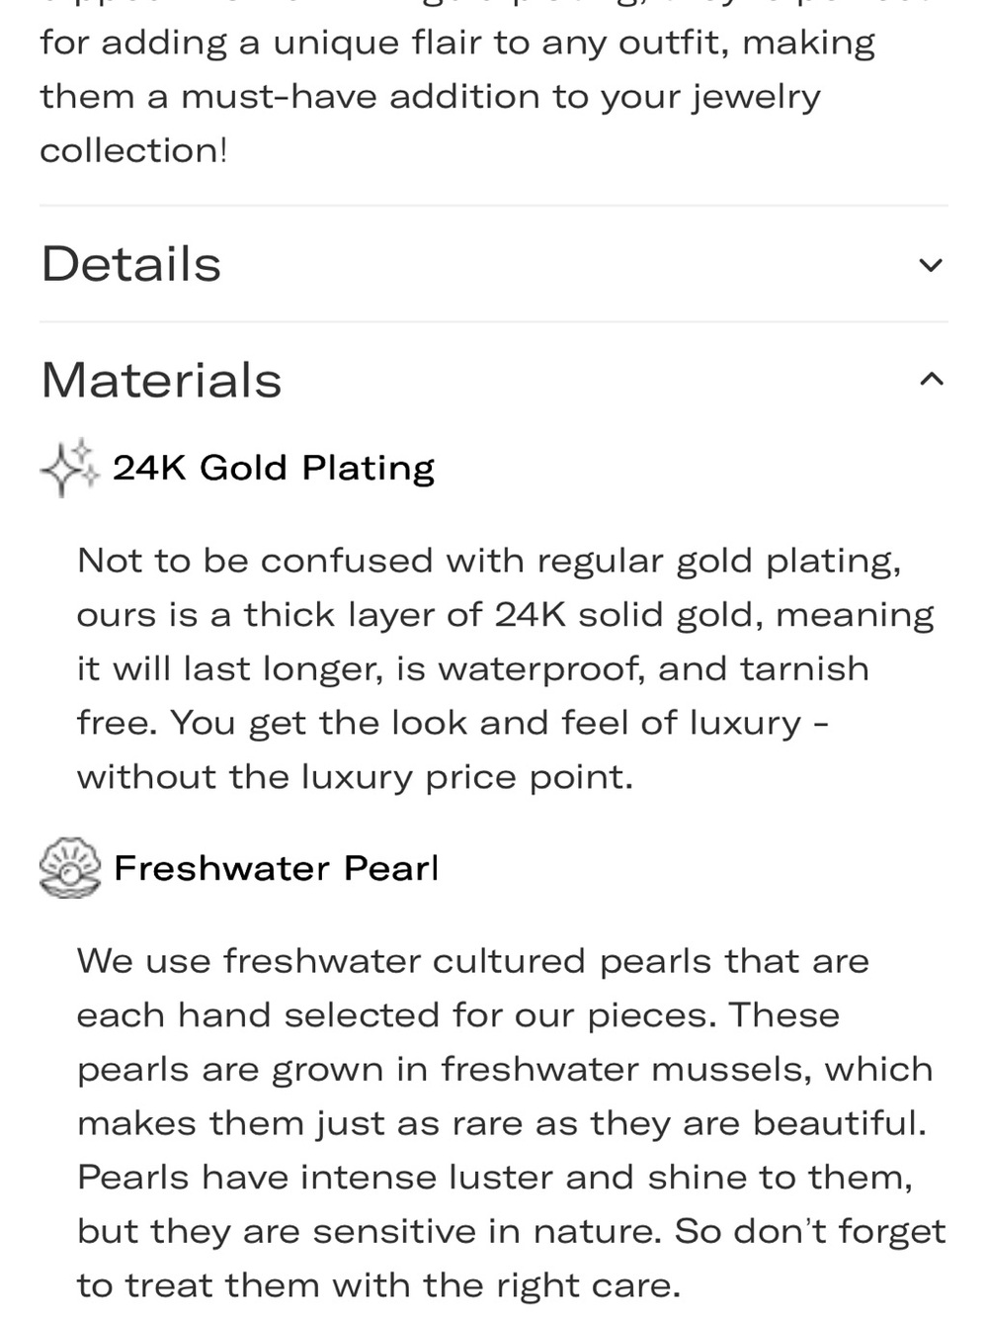
Task: Select the Freshwater Pearl title
Action: click(x=276, y=868)
